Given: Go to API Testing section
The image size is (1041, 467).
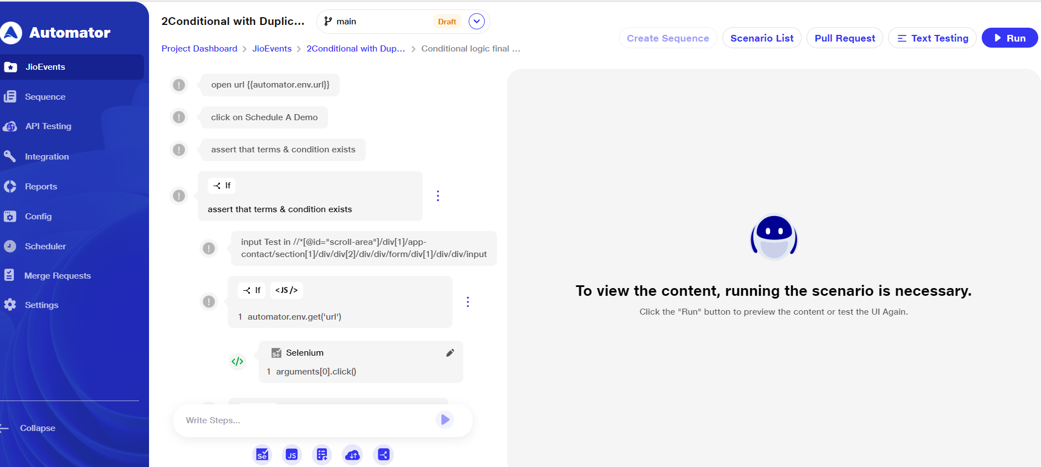Looking at the screenshot, I should click(48, 126).
